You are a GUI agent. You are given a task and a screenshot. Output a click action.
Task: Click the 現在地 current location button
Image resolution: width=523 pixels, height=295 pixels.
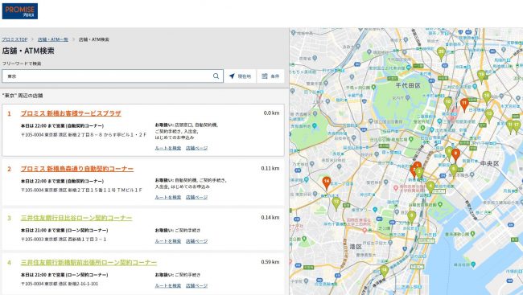tap(240, 76)
